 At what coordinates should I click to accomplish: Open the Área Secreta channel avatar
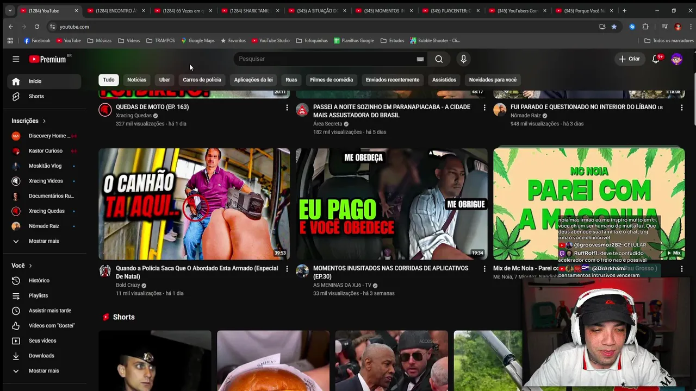coord(302,110)
